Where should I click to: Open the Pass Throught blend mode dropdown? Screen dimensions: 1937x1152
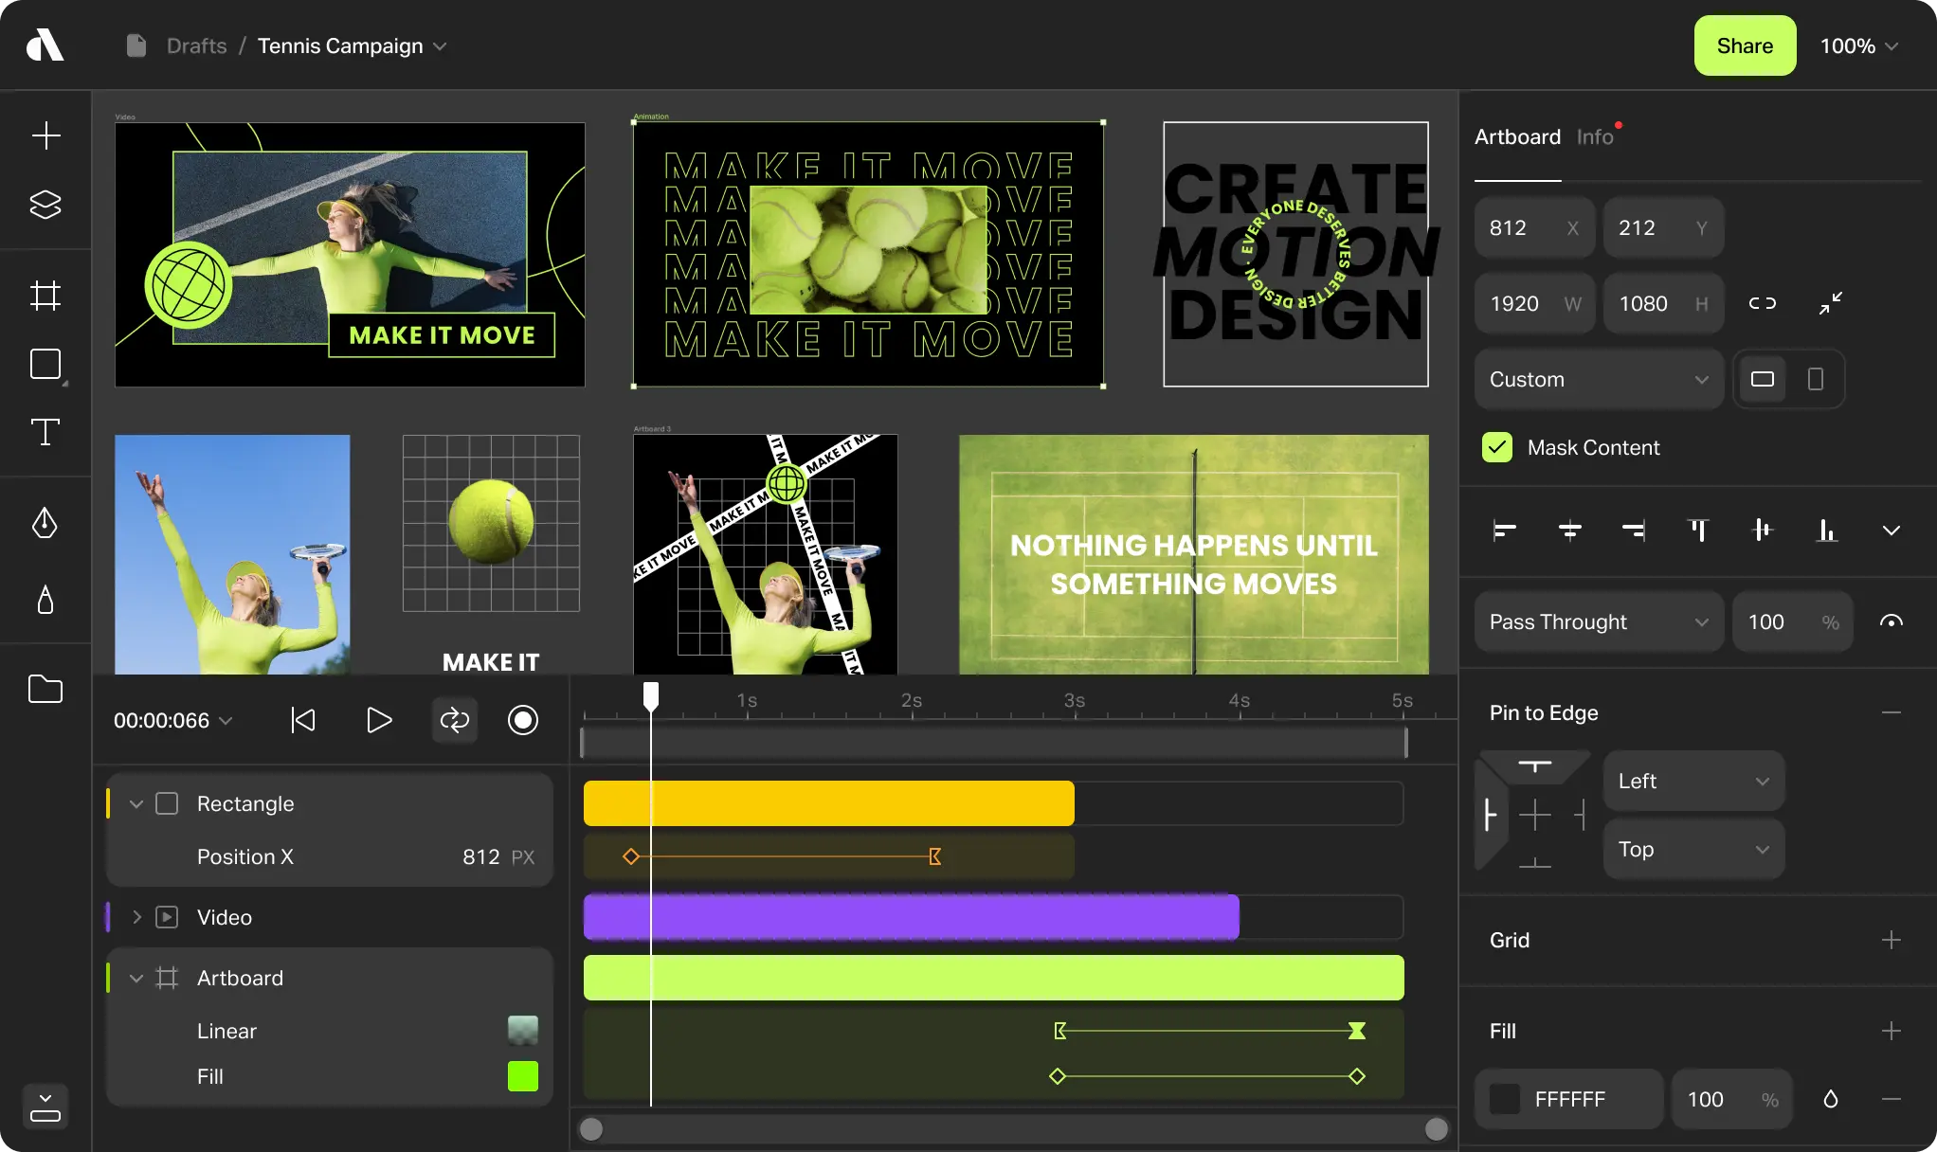point(1598,621)
